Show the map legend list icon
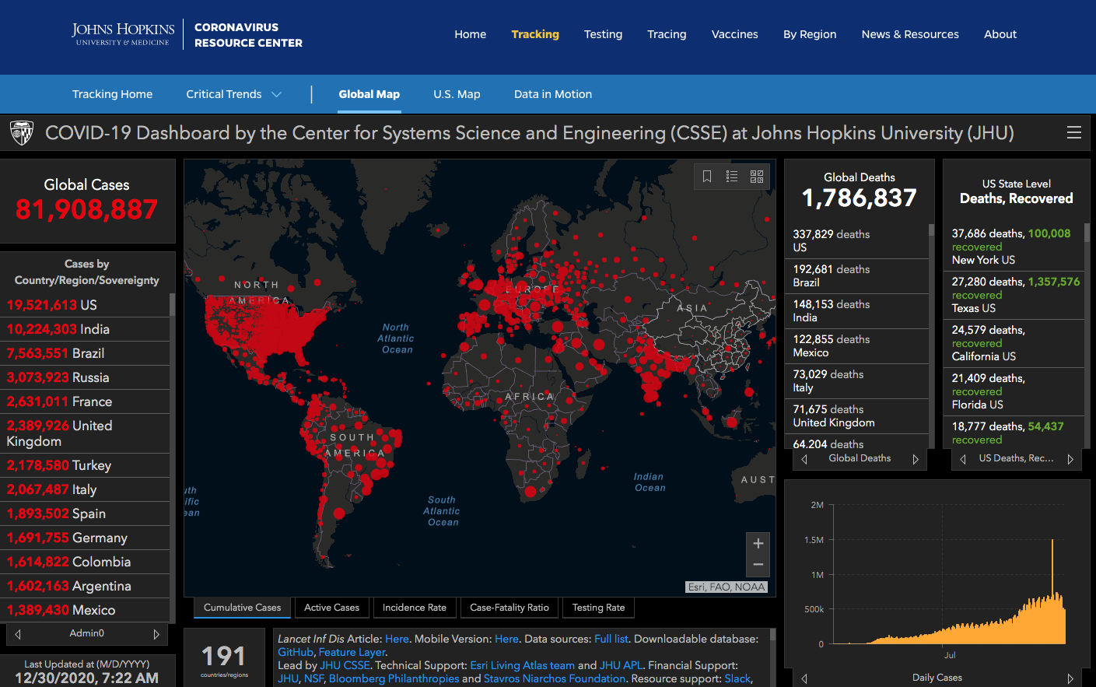 pos(732,177)
